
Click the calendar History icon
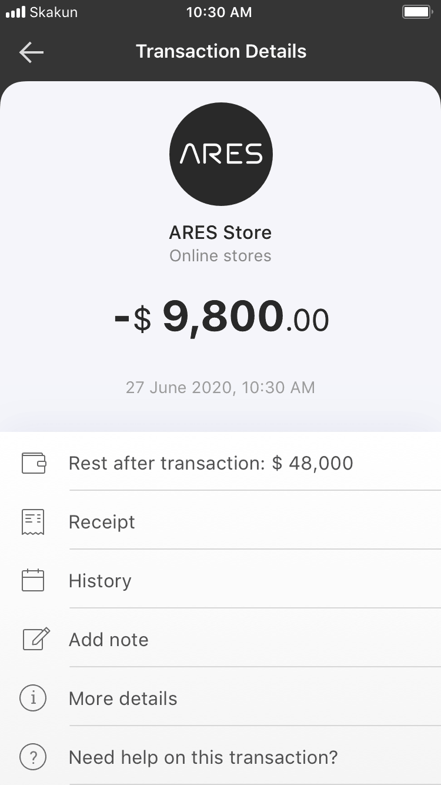[x=33, y=580]
